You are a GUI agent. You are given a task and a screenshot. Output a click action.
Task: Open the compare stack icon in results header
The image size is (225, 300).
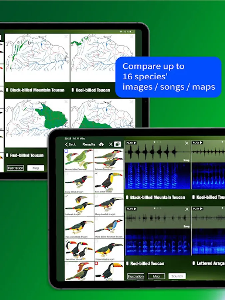(117, 144)
